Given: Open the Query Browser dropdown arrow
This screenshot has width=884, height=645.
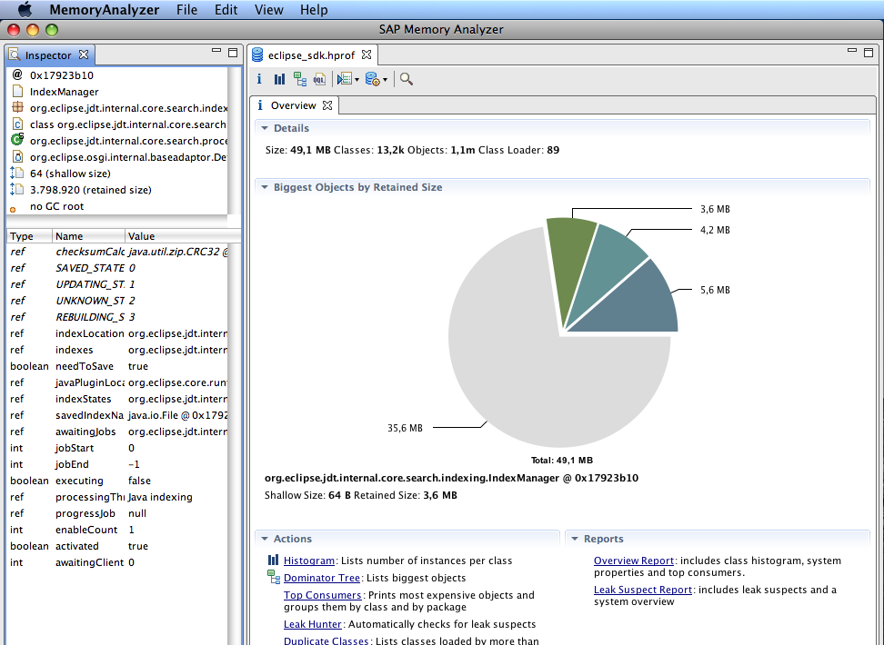Looking at the screenshot, I should (357, 80).
